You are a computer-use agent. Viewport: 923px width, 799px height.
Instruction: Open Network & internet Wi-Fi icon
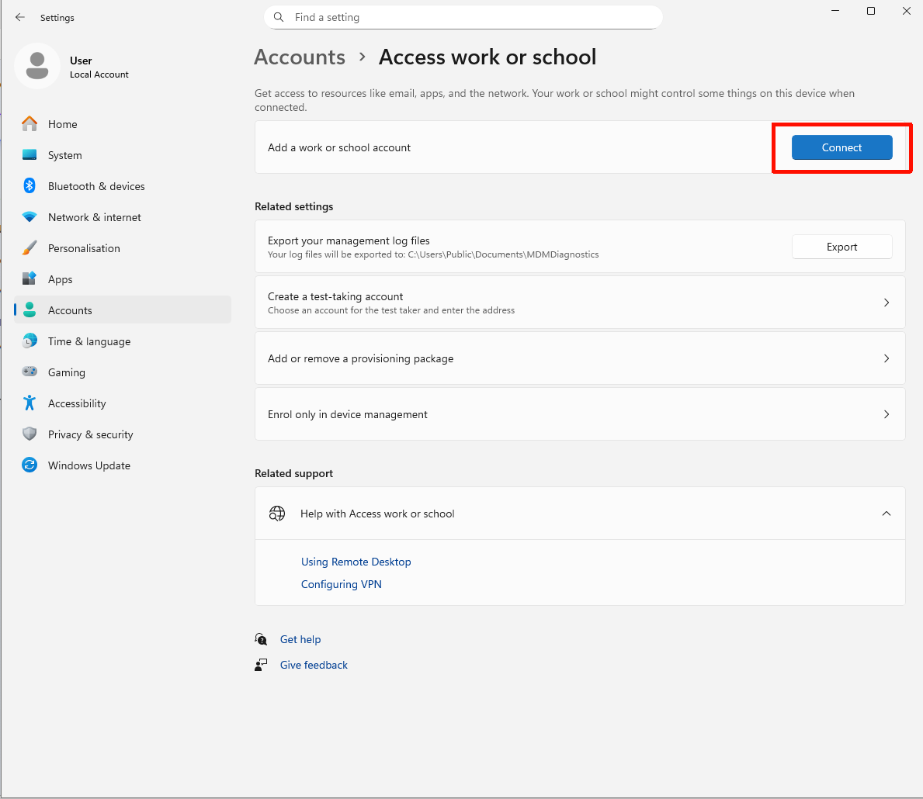coord(29,217)
